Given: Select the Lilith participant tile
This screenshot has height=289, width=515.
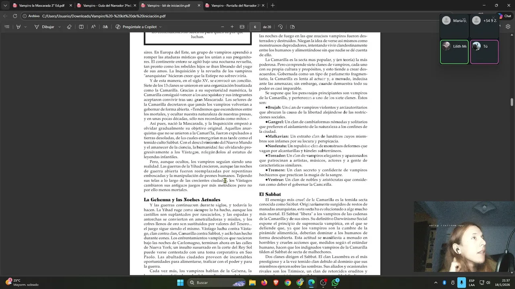Looking at the screenshot, I should point(454,52).
